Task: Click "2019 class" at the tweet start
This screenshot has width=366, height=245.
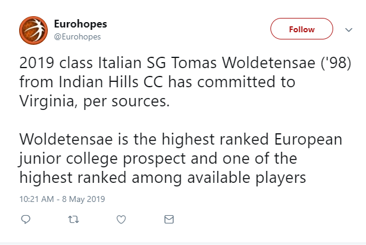Action: tap(51, 63)
